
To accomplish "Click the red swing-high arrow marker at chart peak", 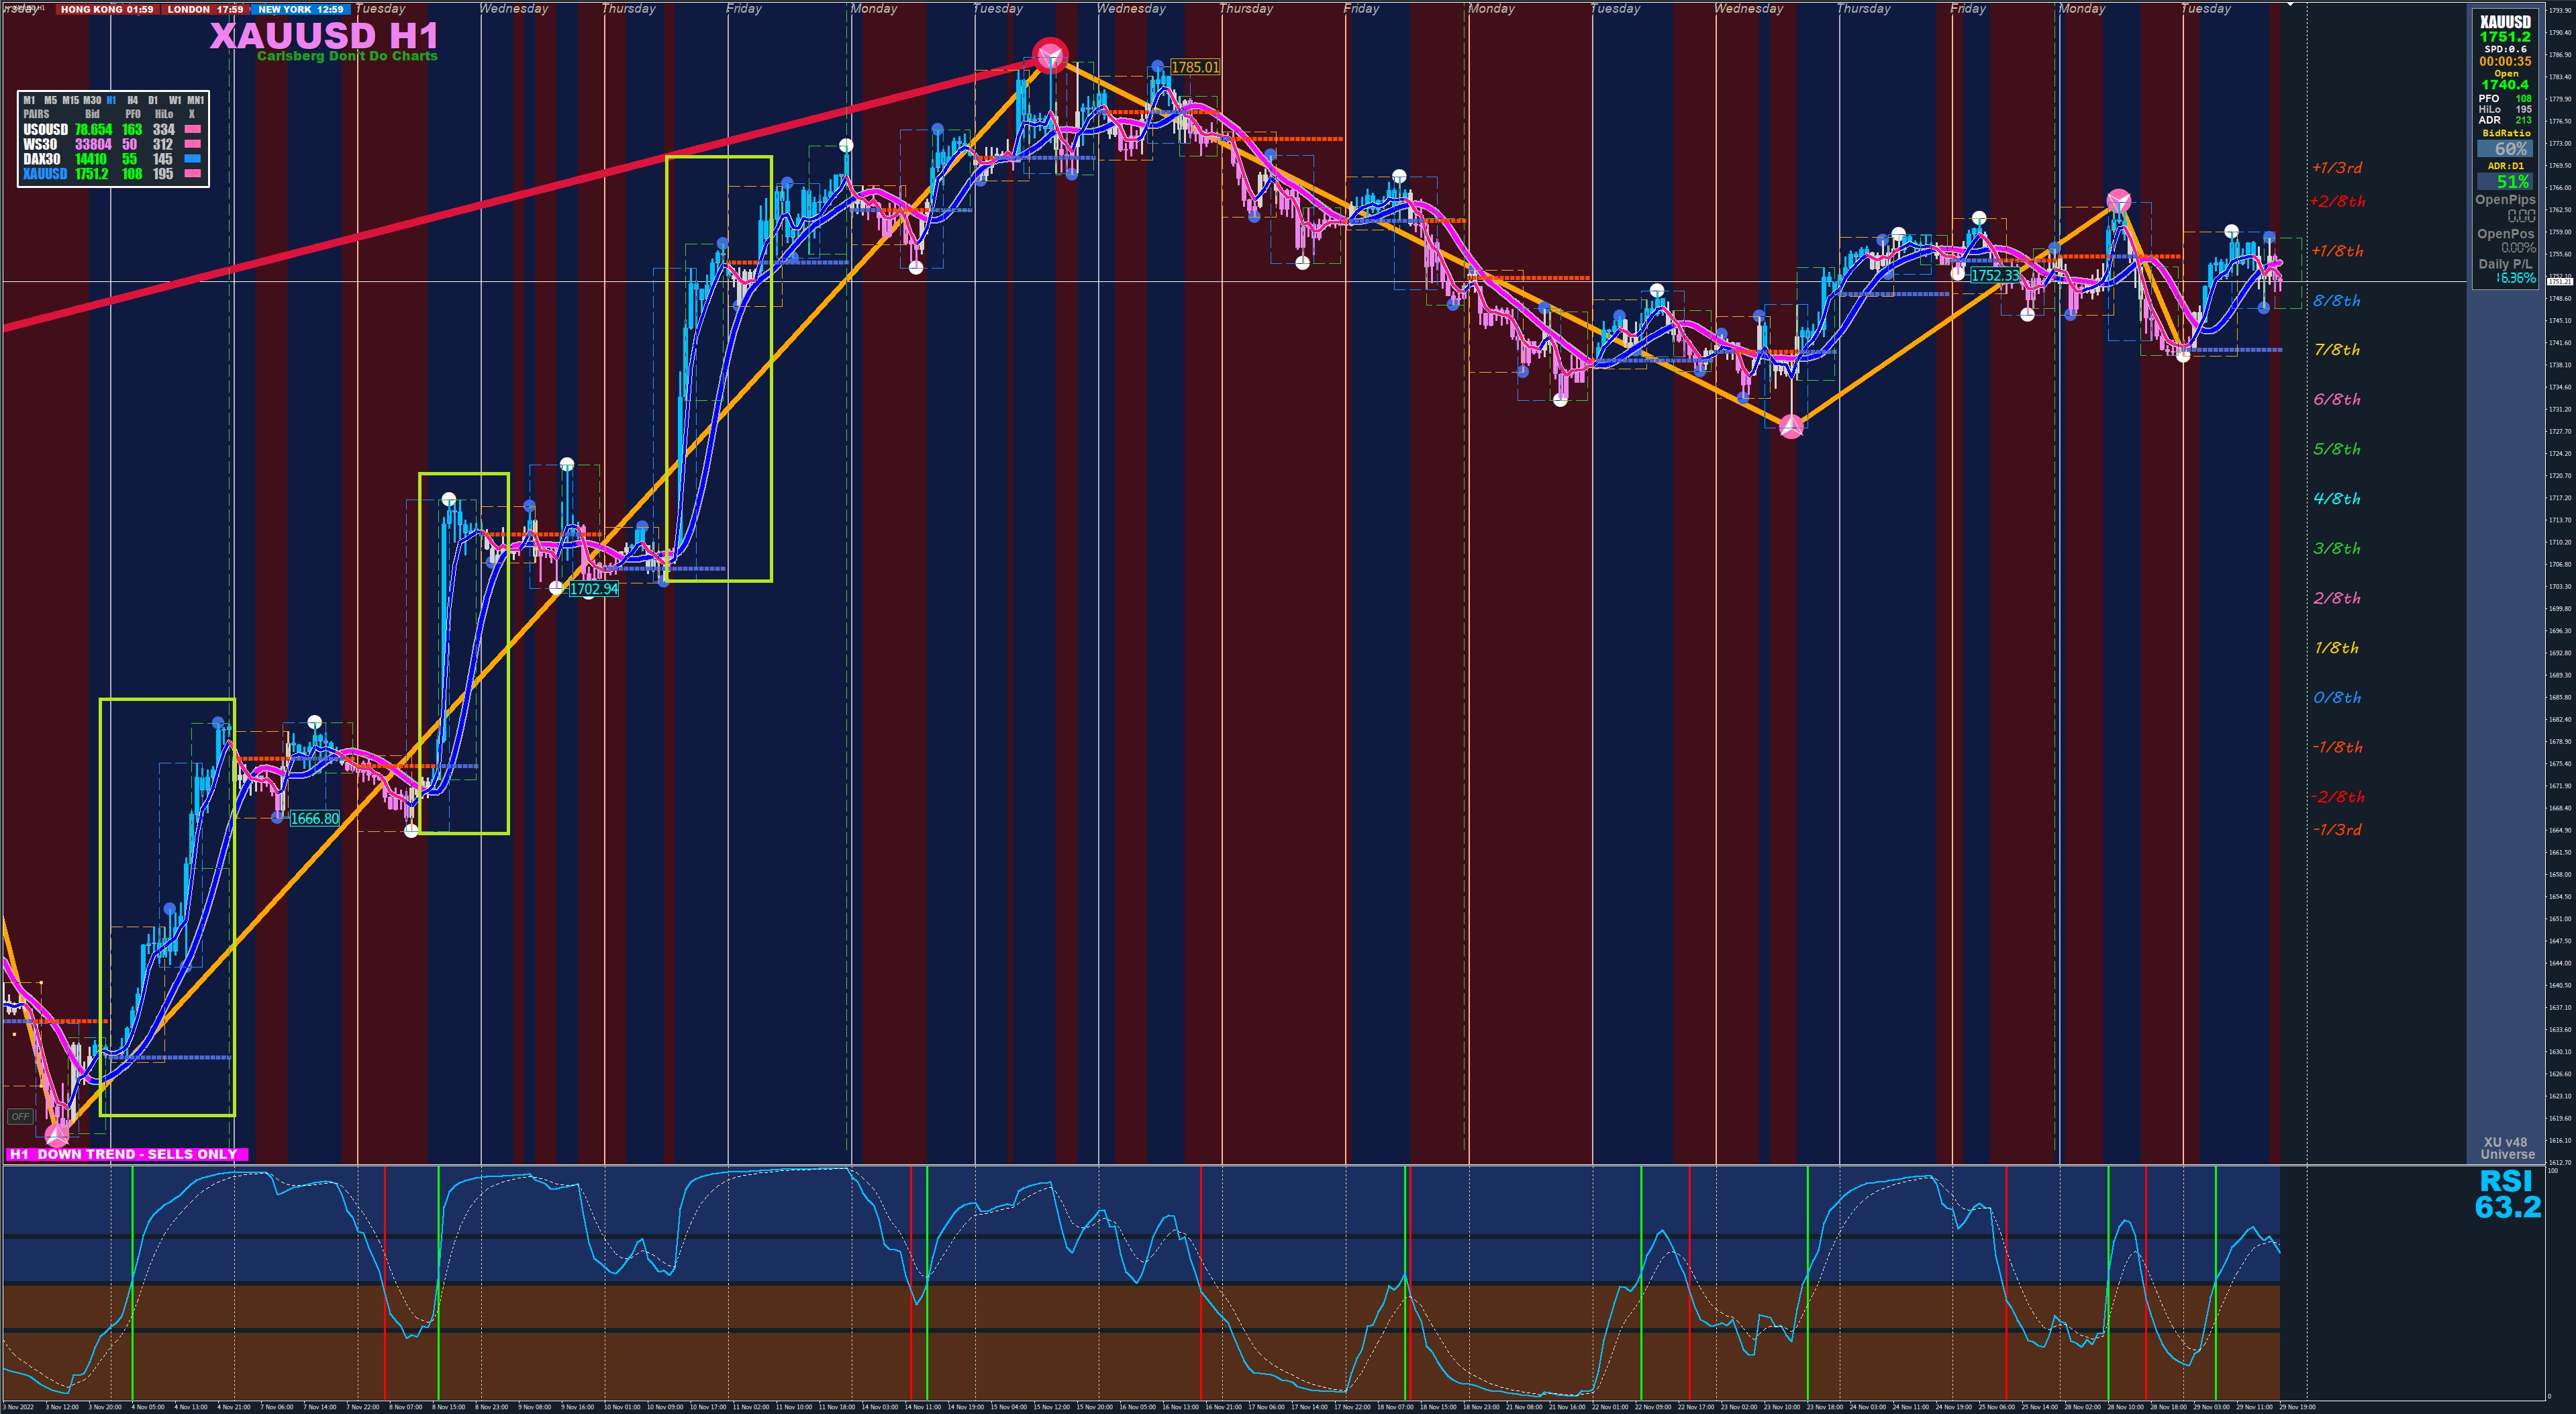I will click(x=1050, y=56).
